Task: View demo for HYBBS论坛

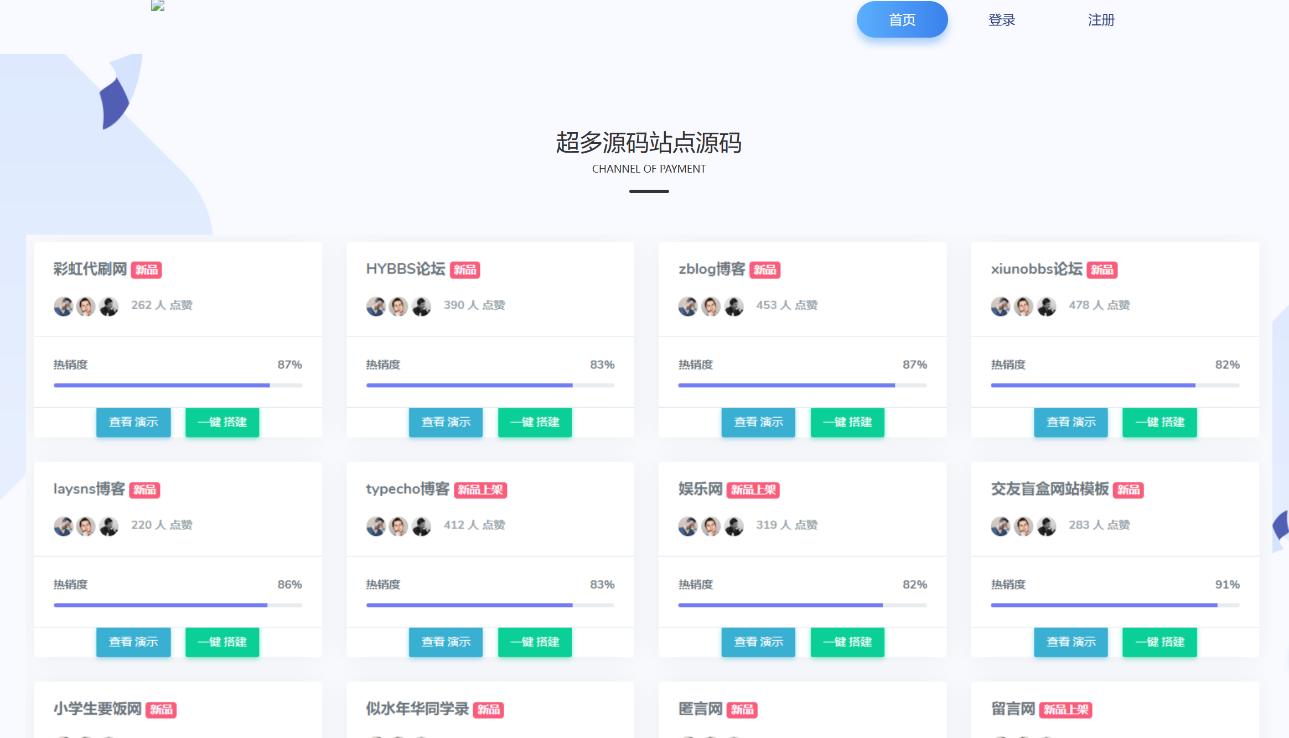Action: click(x=446, y=422)
